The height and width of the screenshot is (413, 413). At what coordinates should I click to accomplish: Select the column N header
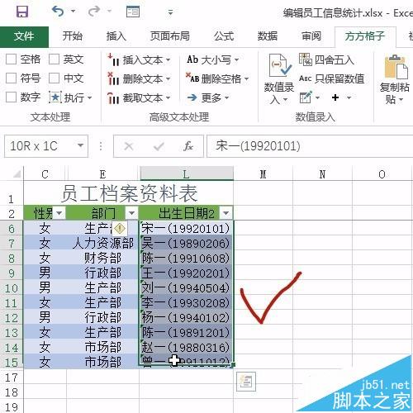point(322,173)
